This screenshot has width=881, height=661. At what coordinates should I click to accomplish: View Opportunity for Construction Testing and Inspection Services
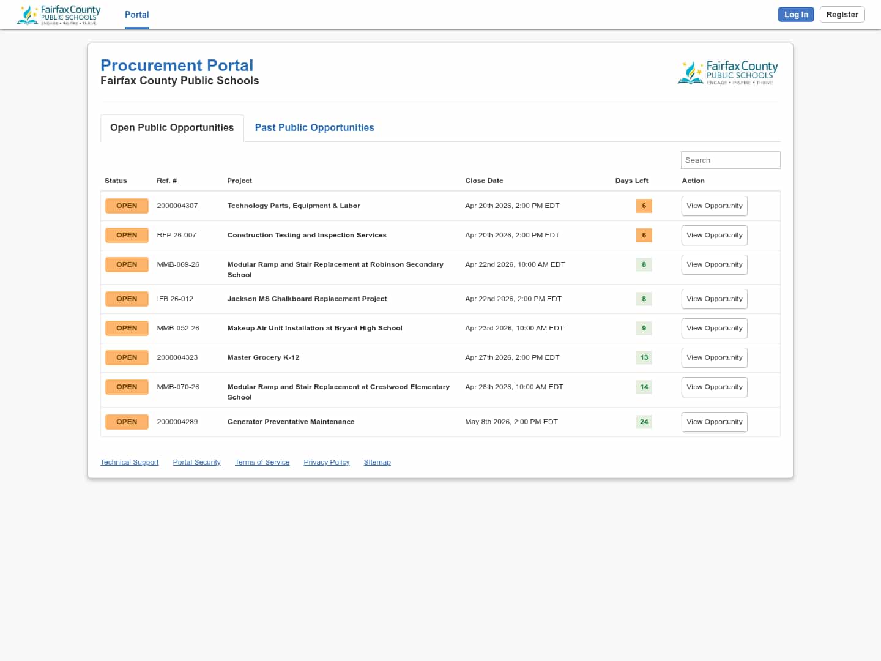pos(714,236)
